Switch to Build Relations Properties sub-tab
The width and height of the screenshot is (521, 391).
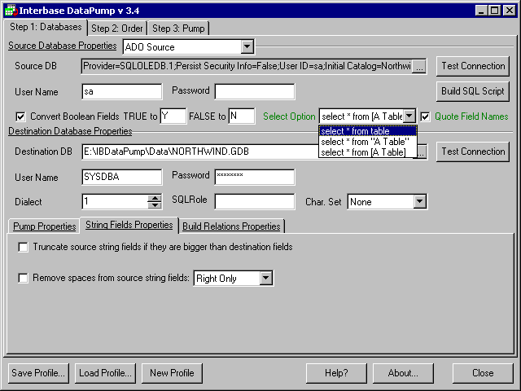(231, 226)
